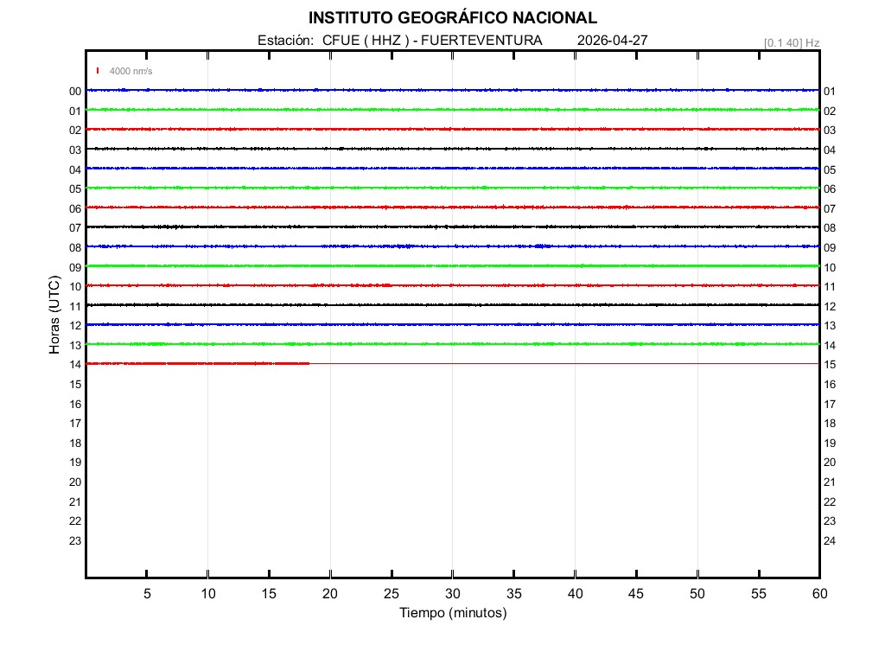Click the Tiempo (minutos) axis title
The width and height of the screenshot is (885, 664).
[452, 613]
